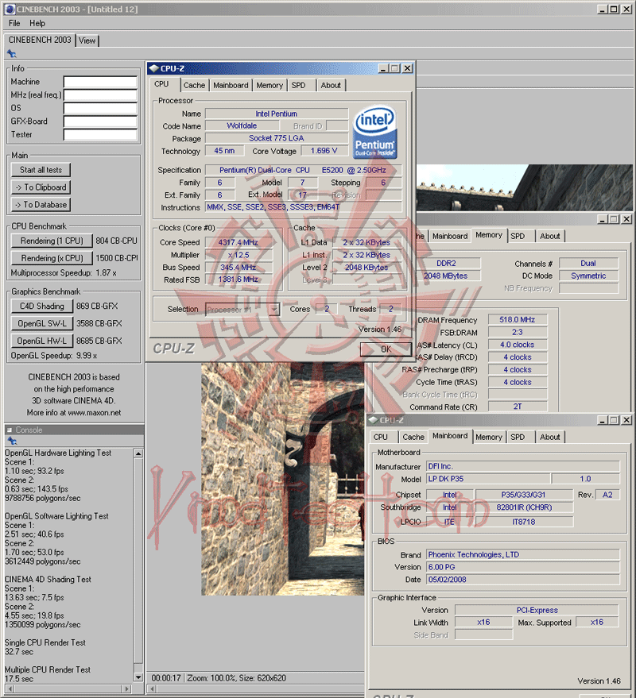636x698 pixels.
Task: Start all tests button
Action: (x=41, y=170)
